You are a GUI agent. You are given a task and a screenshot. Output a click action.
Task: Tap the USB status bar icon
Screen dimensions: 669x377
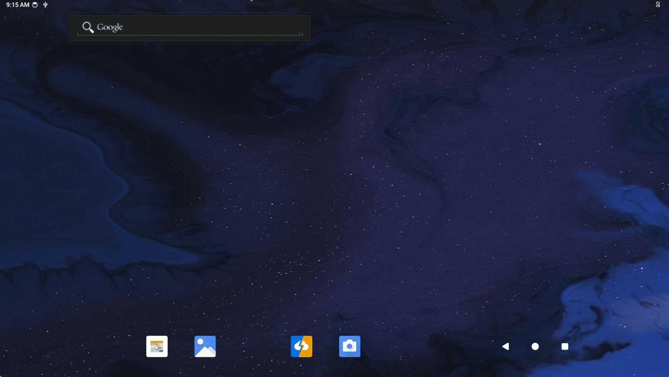46,5
